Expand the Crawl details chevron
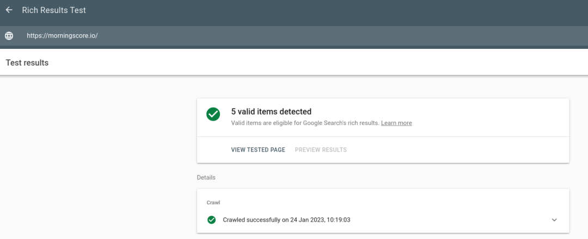Screen dimensions: 588x239 coord(554,220)
